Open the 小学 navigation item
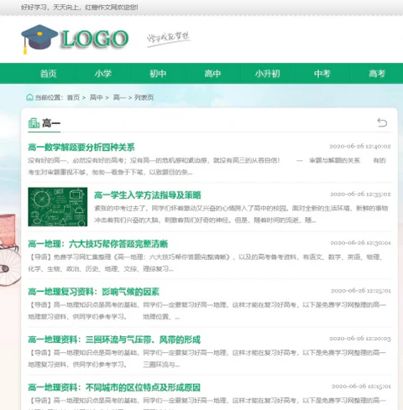The width and height of the screenshot is (403, 410). click(x=103, y=74)
